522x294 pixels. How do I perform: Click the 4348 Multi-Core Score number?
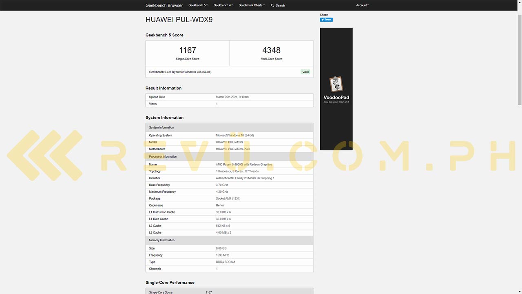(x=271, y=50)
